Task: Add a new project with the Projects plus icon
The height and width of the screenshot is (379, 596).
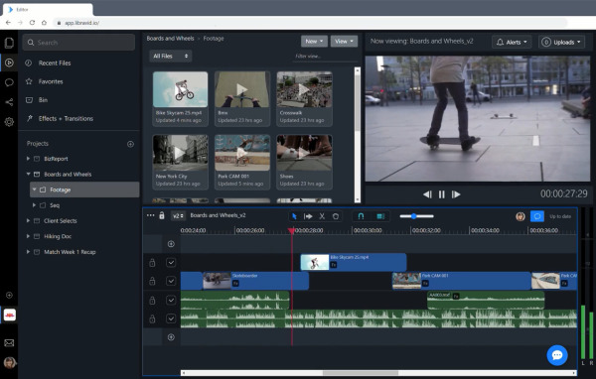Action: (130, 144)
